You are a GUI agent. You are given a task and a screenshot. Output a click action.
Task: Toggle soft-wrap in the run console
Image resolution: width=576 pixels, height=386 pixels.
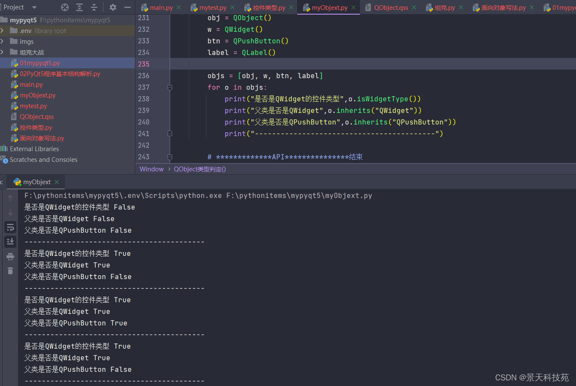[10, 227]
